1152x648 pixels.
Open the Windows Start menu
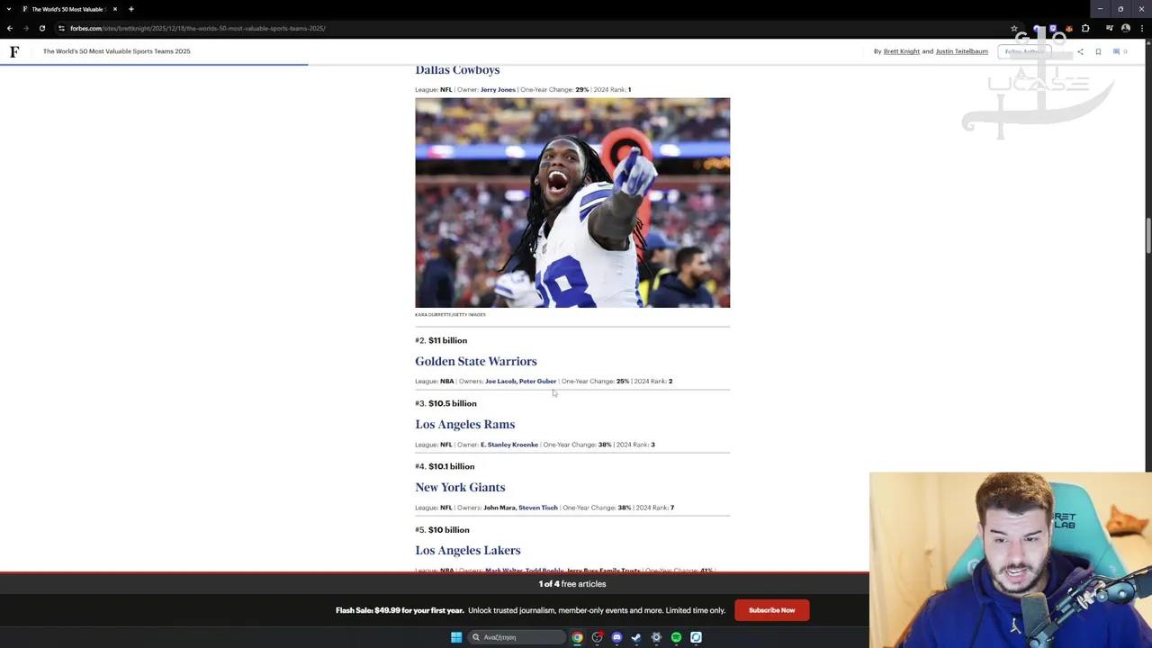456,637
